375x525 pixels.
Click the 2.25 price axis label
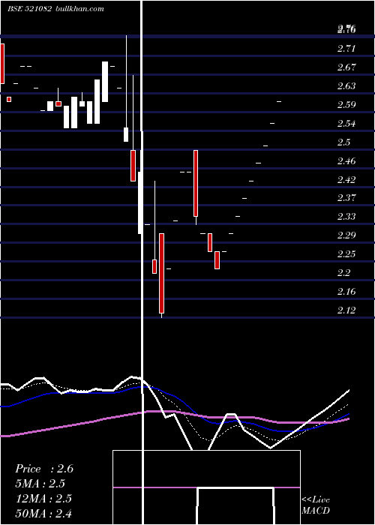346,254
